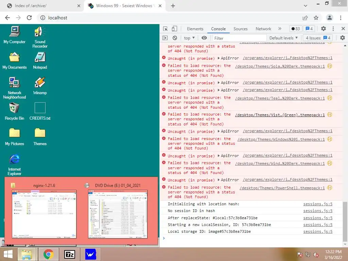Open the DevTools customize three-dot menu
Viewport: 348px width, 261px height.
333,29
